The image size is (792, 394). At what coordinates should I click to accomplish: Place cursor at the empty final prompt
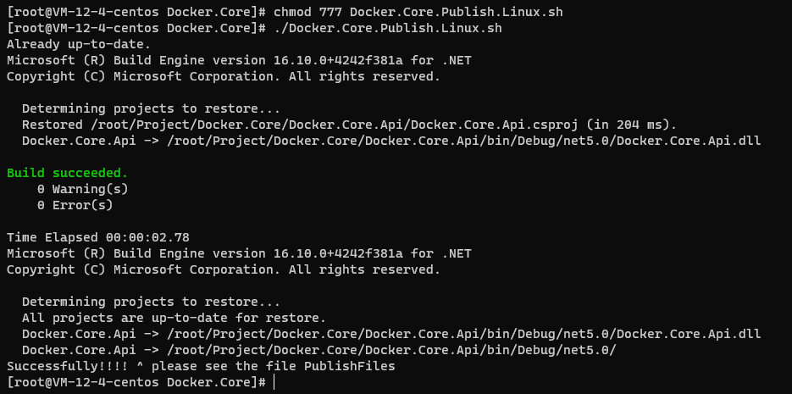[x=274, y=382]
